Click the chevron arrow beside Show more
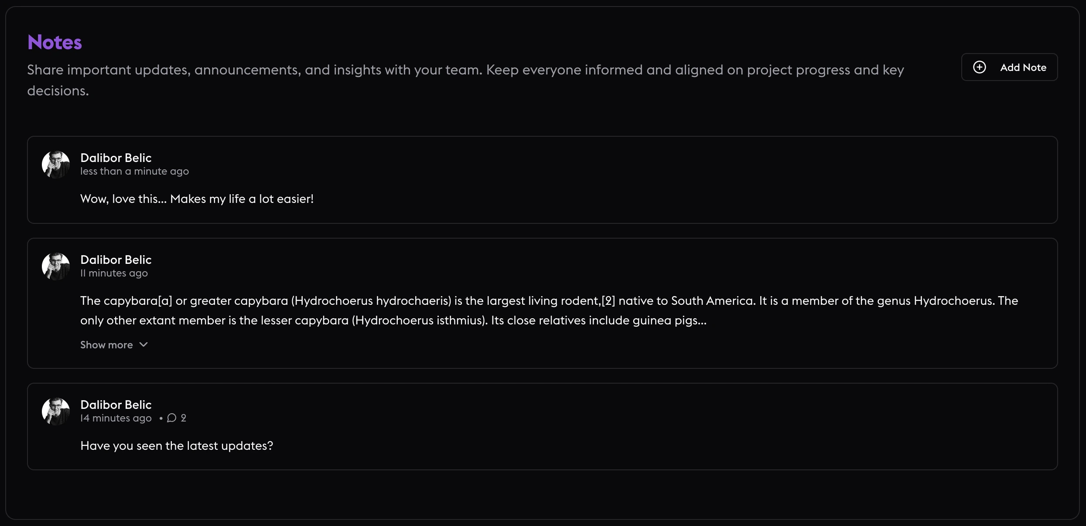Image resolution: width=1086 pixels, height=526 pixels. (143, 344)
